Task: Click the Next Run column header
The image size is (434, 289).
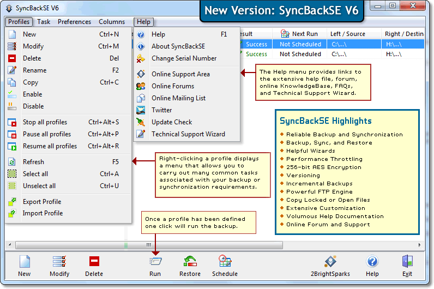Action: [299, 34]
